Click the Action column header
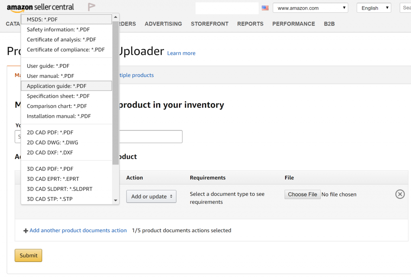The width and height of the screenshot is (411, 277). point(134,178)
